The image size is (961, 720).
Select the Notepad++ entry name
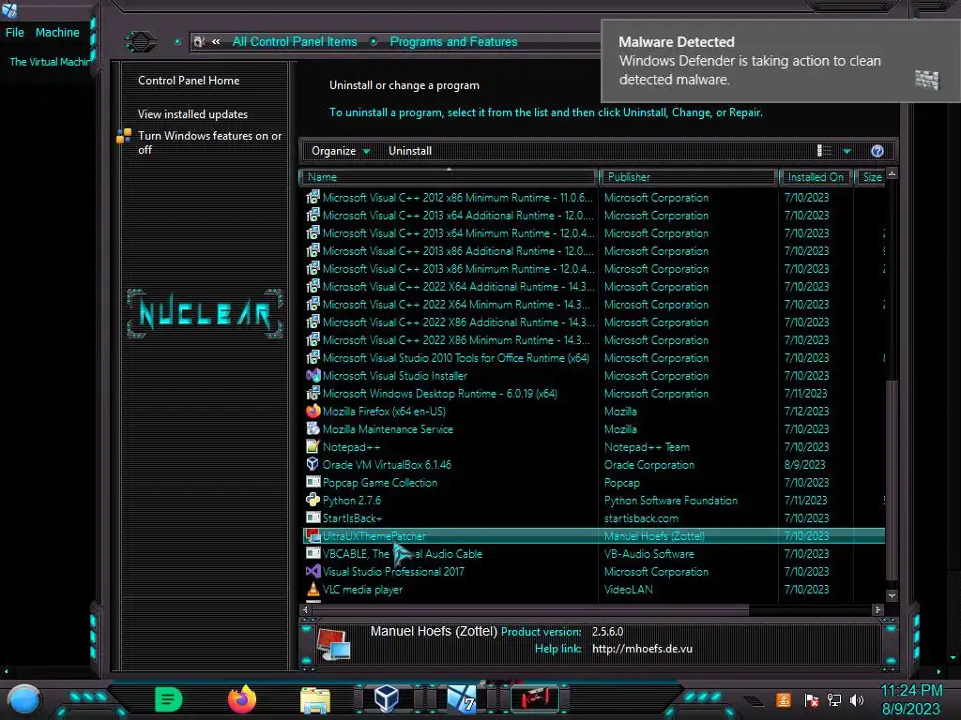[351, 447]
